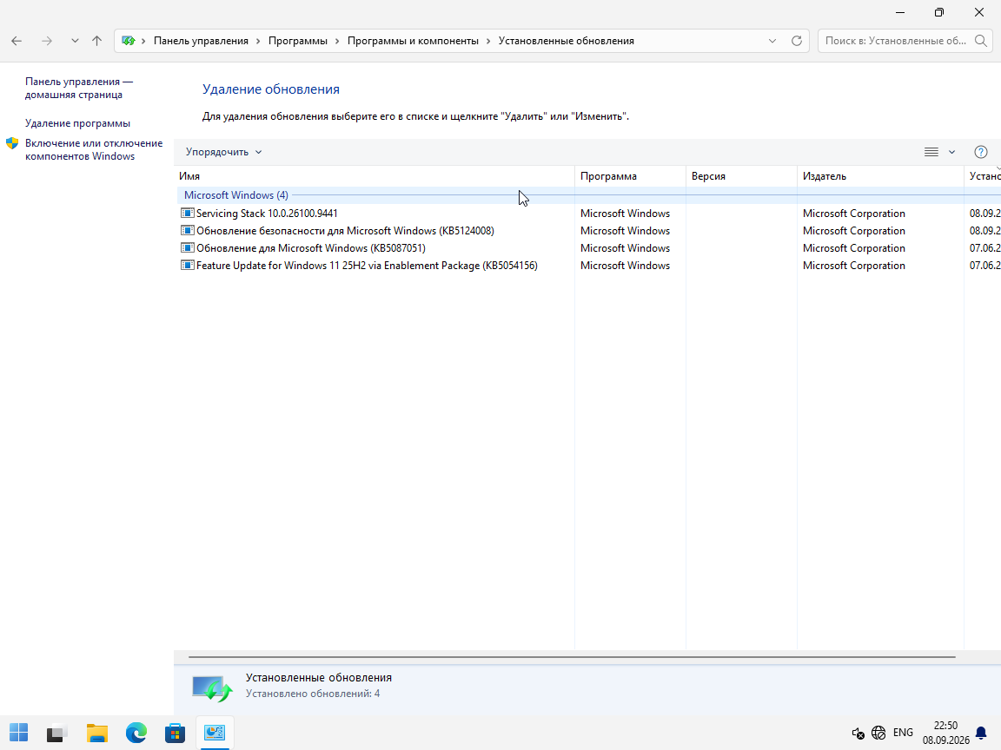Sort by the 'Программа' column header

[x=630, y=176]
